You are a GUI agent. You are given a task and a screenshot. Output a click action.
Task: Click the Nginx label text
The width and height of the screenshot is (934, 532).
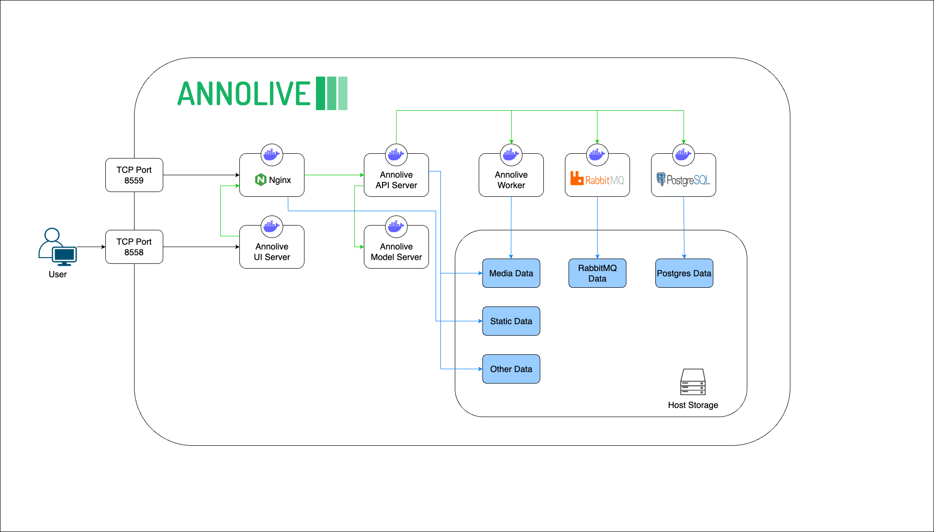[280, 180]
